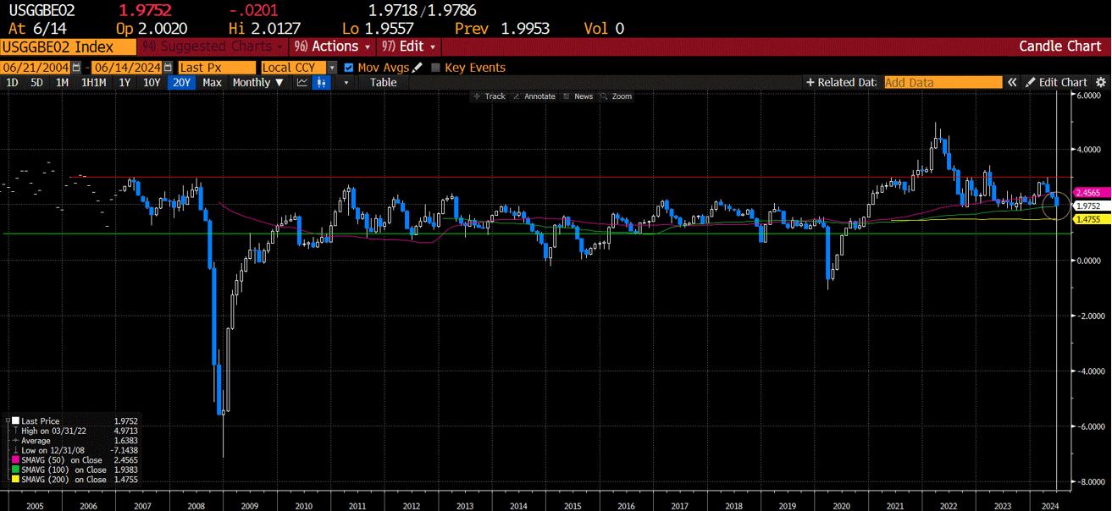Activate the Zoom tool on the chart
This screenshot has height=511, width=1112.
coord(617,96)
